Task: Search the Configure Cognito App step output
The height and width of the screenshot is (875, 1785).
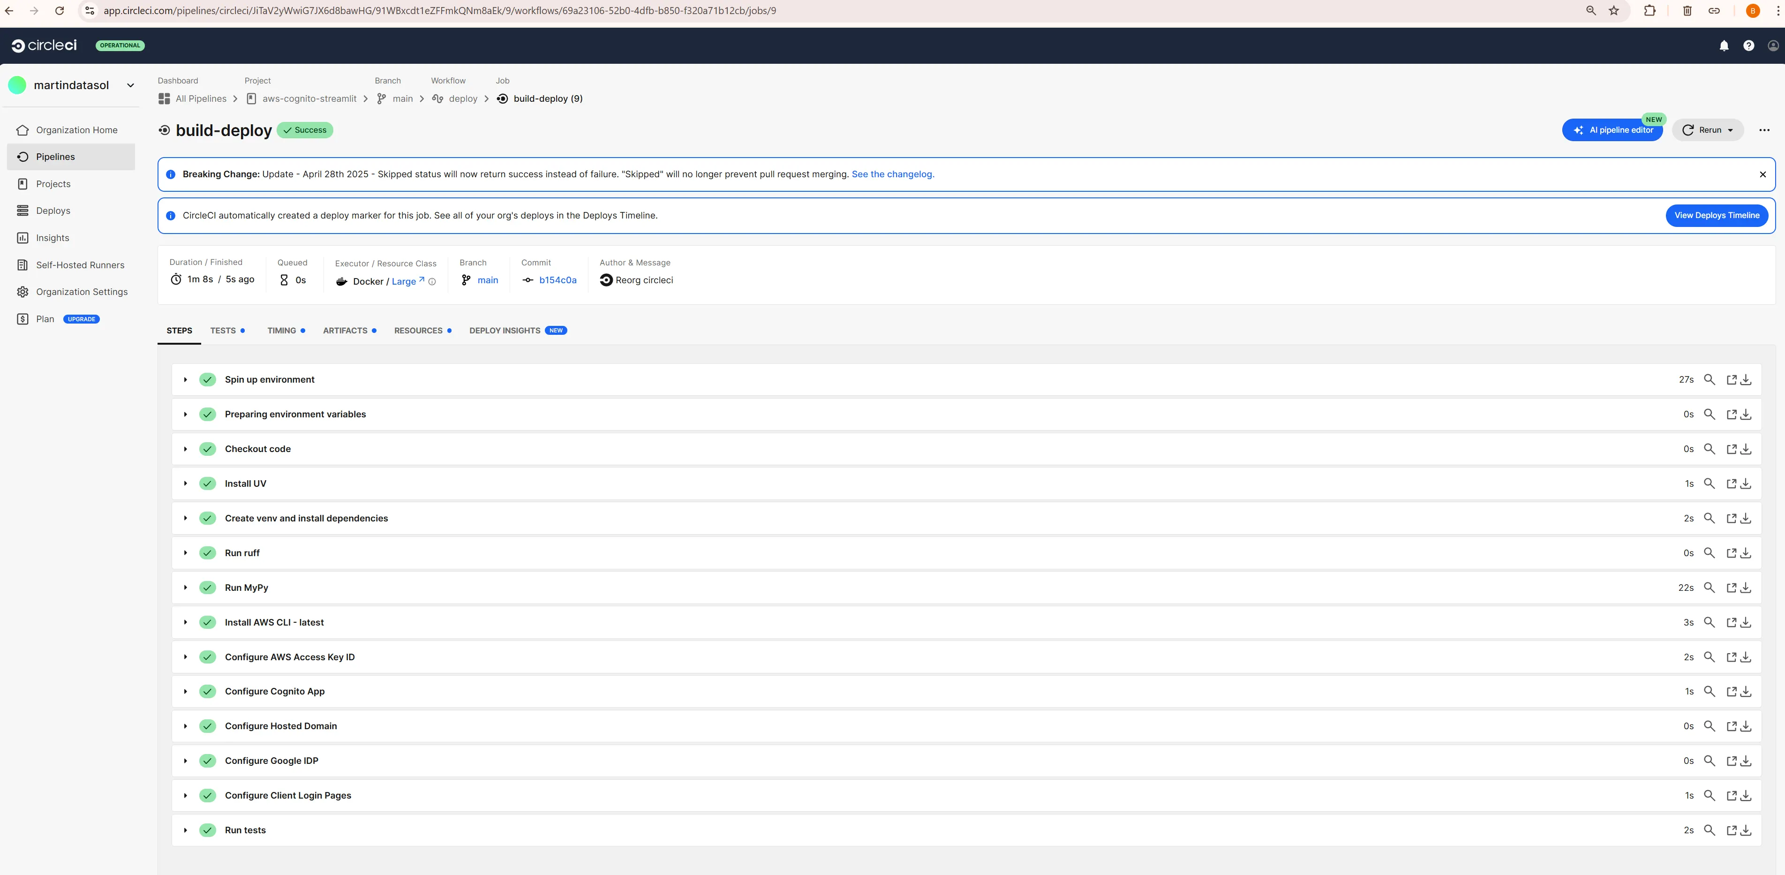Action: tap(1710, 691)
